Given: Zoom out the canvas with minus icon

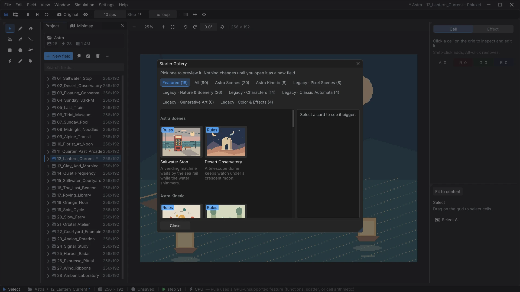Looking at the screenshot, I should point(134,27).
